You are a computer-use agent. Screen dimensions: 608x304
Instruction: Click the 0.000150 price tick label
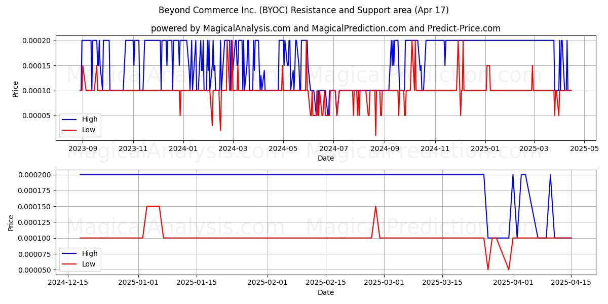click(35, 207)
